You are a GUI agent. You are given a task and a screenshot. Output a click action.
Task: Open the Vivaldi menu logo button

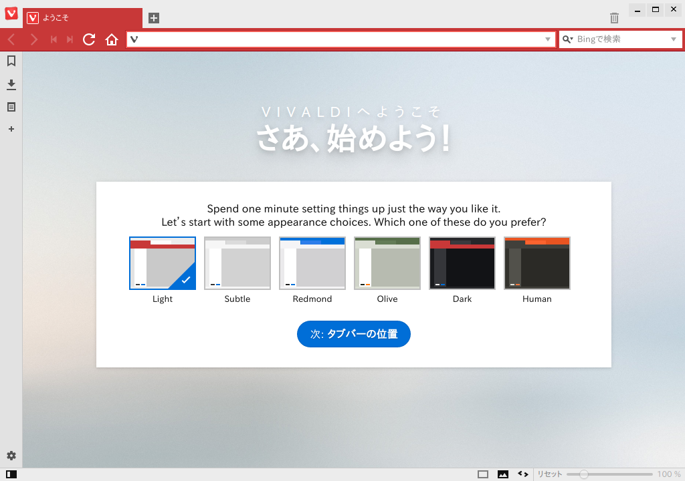tap(11, 13)
